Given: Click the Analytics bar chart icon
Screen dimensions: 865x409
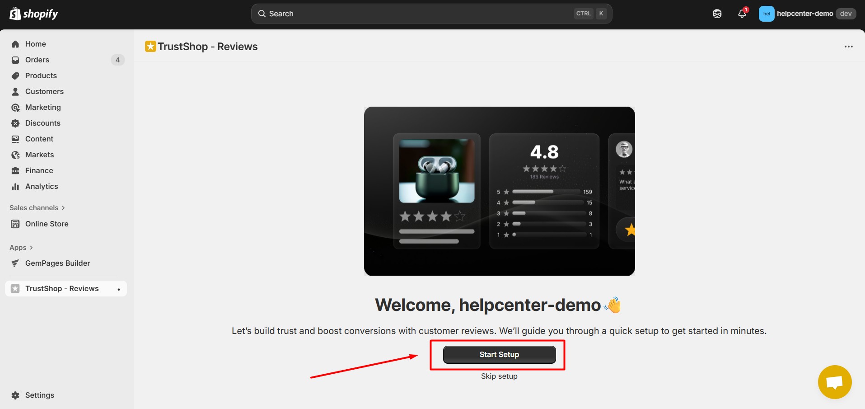Looking at the screenshot, I should click(x=15, y=186).
